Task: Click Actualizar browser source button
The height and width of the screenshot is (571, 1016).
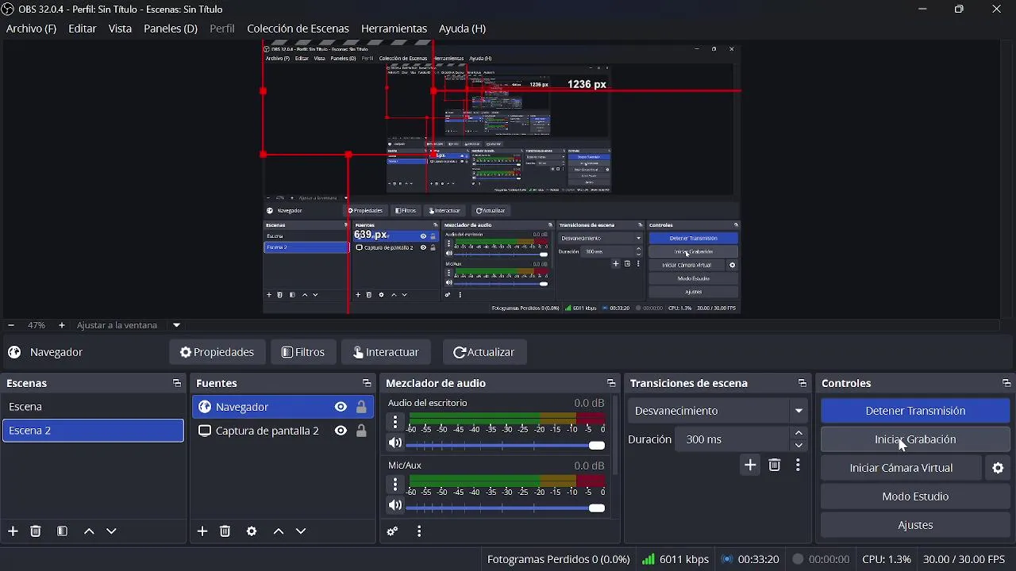Action: pyautogui.click(x=483, y=352)
